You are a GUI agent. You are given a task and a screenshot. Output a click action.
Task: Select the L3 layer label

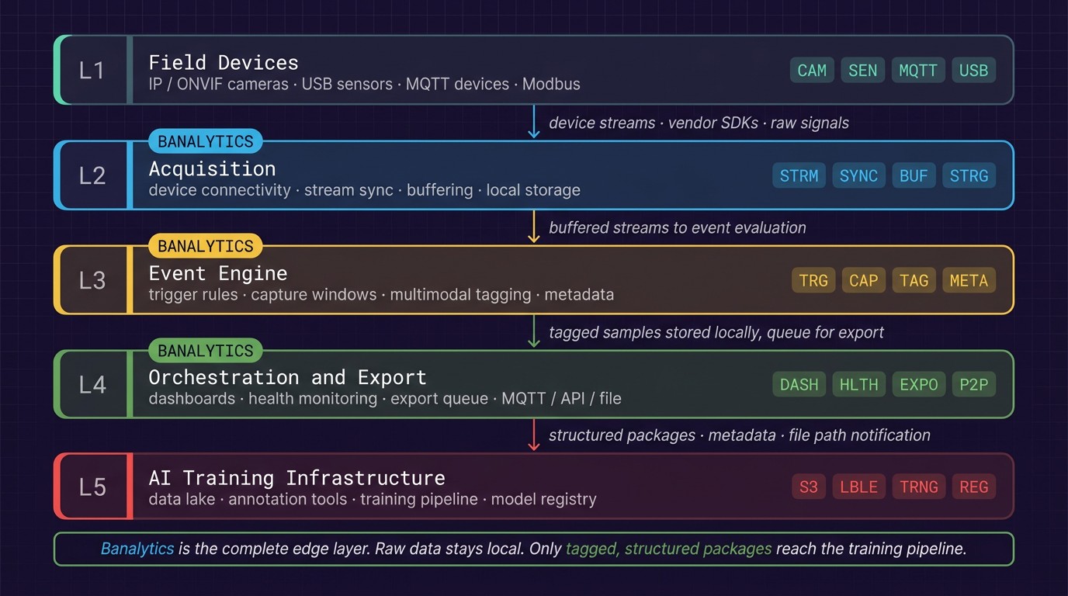(92, 280)
